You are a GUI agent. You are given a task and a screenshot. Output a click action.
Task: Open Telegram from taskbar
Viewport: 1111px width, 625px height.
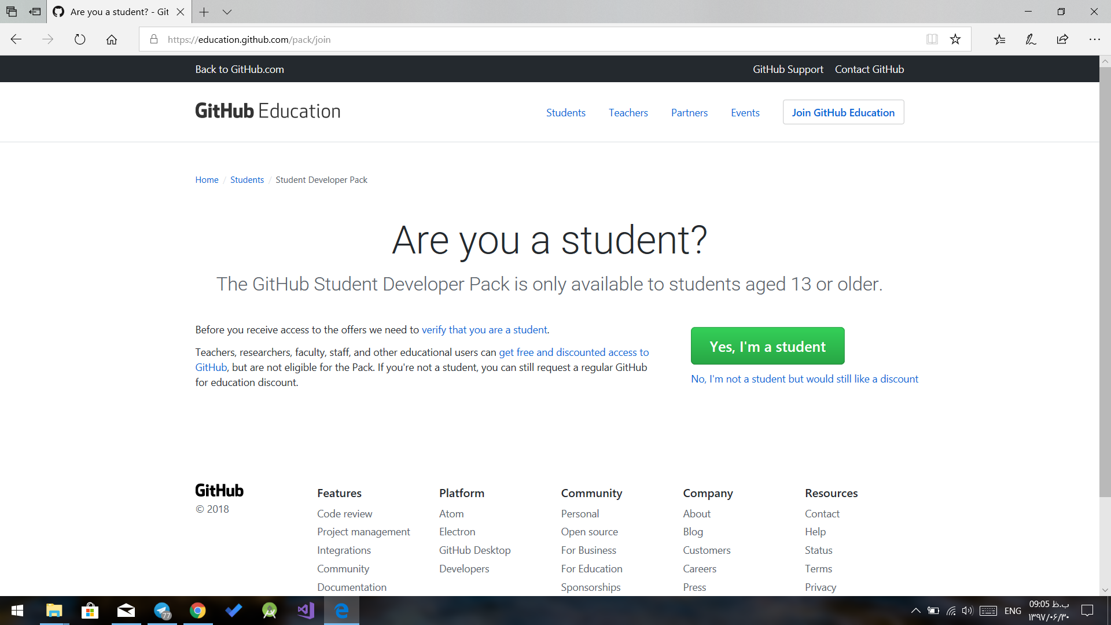point(162,611)
